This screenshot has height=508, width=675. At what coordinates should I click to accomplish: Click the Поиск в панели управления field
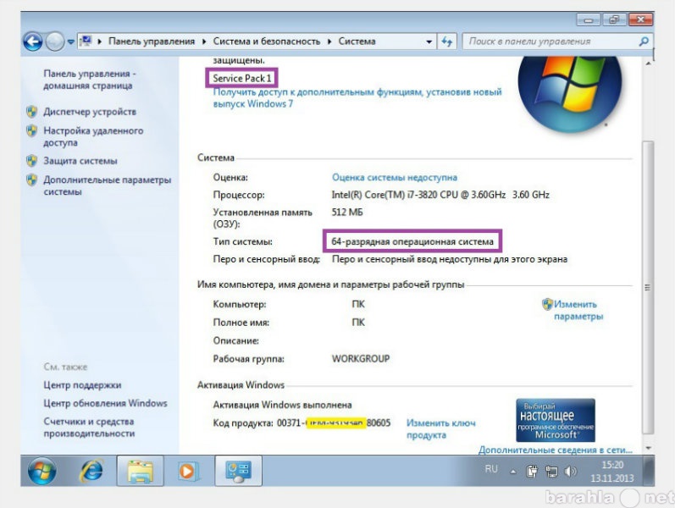[x=551, y=41]
